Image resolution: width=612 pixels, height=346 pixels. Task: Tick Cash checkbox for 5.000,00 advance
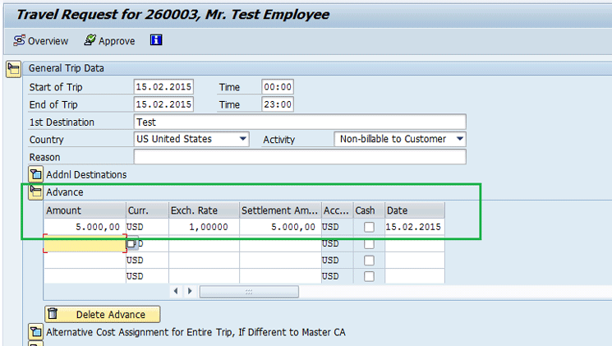coord(369,227)
